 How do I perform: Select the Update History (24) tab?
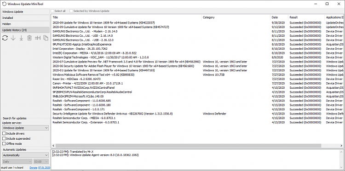(x=25, y=30)
